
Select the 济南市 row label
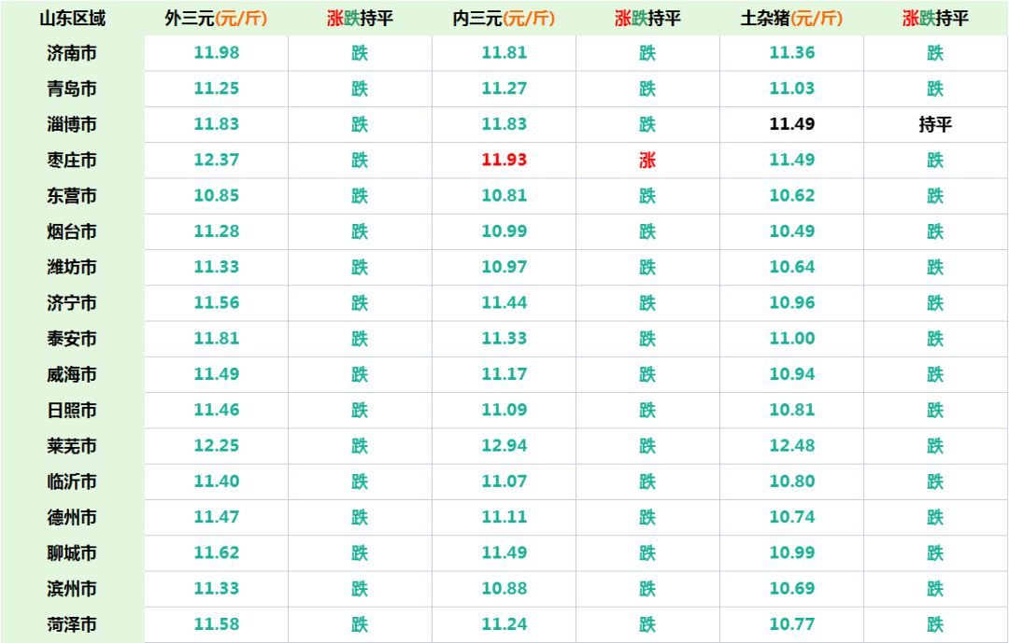pyautogui.click(x=70, y=54)
